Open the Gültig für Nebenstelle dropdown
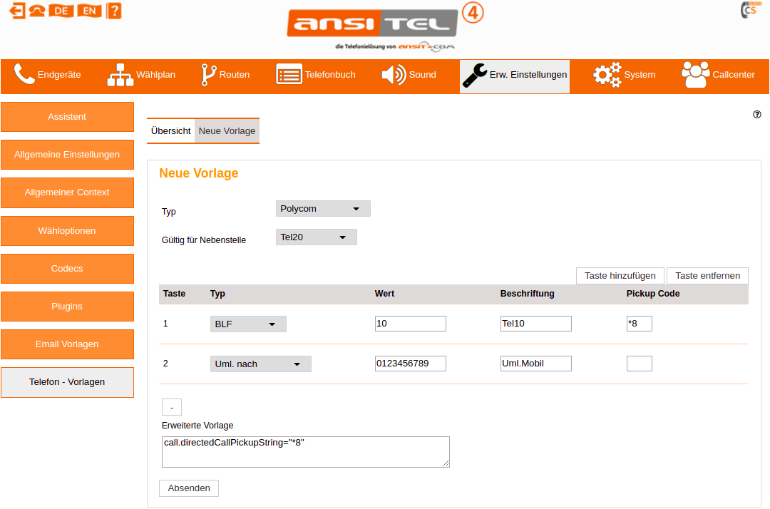 (x=316, y=237)
